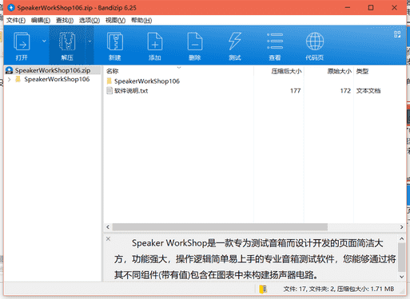This screenshot has width=410, height=299.
Task: Click the grid layout icon at toolbar right
Action: pyautogui.click(x=397, y=34)
